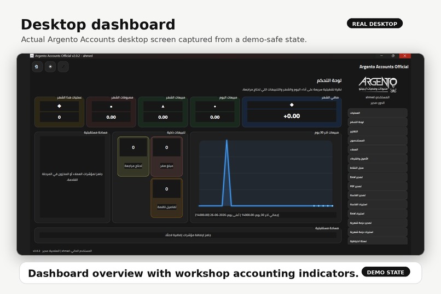Click تصدير حزمة شهرية sidebar button

coord(378,223)
